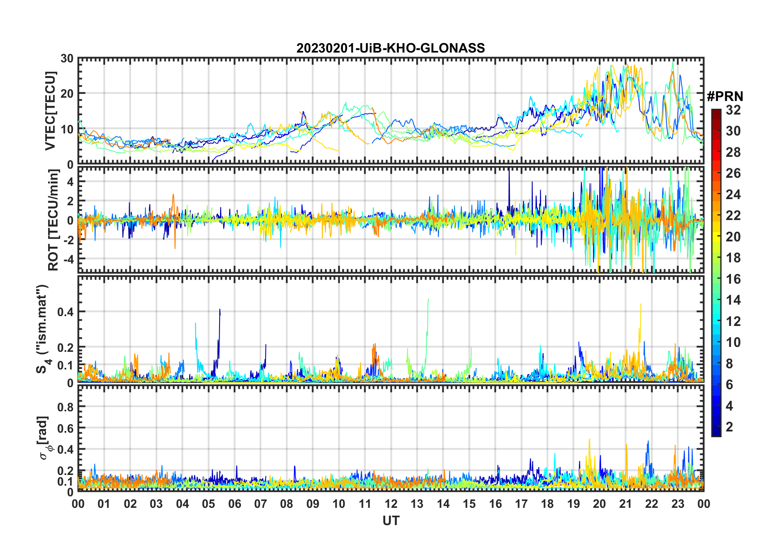The image size is (782, 546).
Task: Select the 0.4 tick on the S4 axis
Action: coord(66,312)
